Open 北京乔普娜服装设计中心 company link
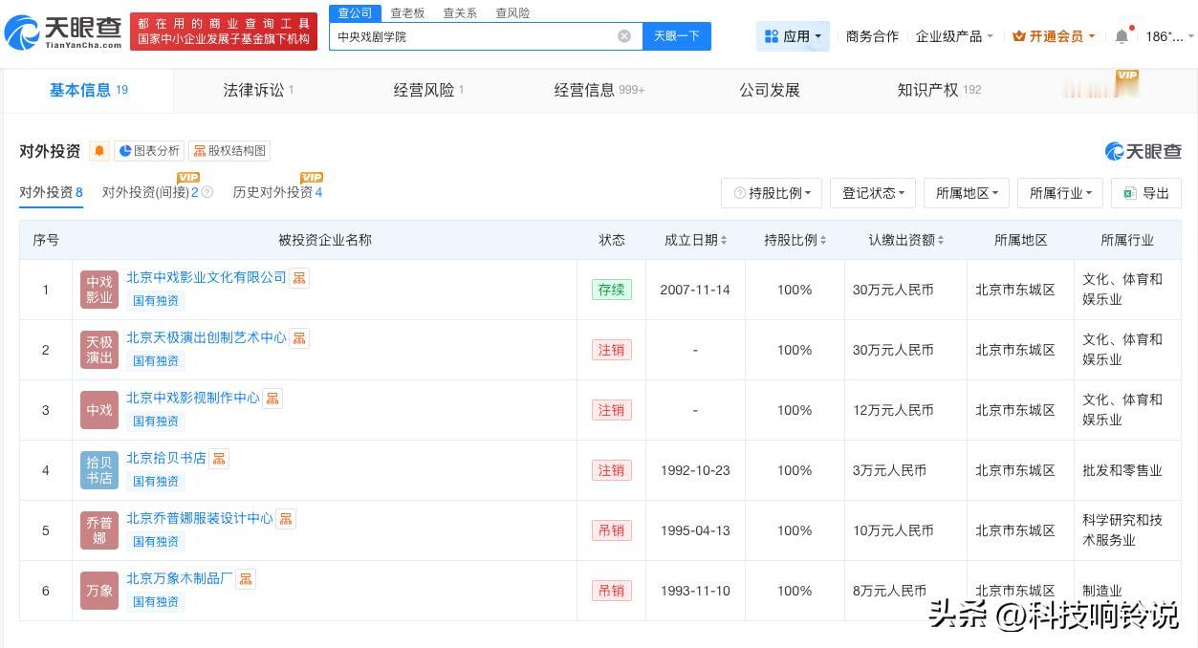Image resolution: width=1198 pixels, height=648 pixels. [x=200, y=518]
